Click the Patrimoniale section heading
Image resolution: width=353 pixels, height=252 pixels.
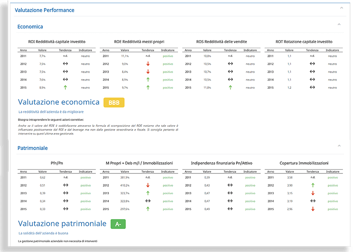[32, 148]
